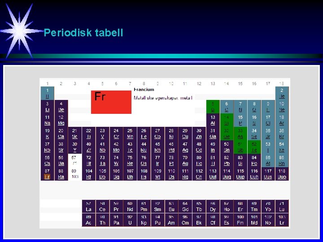Click the Periodisk tabell slide title
The image size is (323, 242).
83,33
